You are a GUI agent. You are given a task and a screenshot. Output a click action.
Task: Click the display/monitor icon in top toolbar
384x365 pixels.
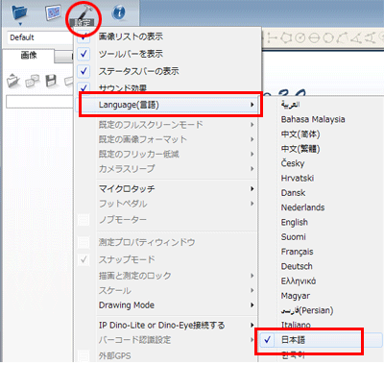pyautogui.click(x=53, y=12)
